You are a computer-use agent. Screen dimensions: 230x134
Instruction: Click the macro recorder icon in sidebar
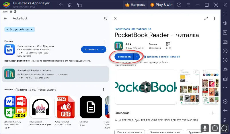[225, 51]
